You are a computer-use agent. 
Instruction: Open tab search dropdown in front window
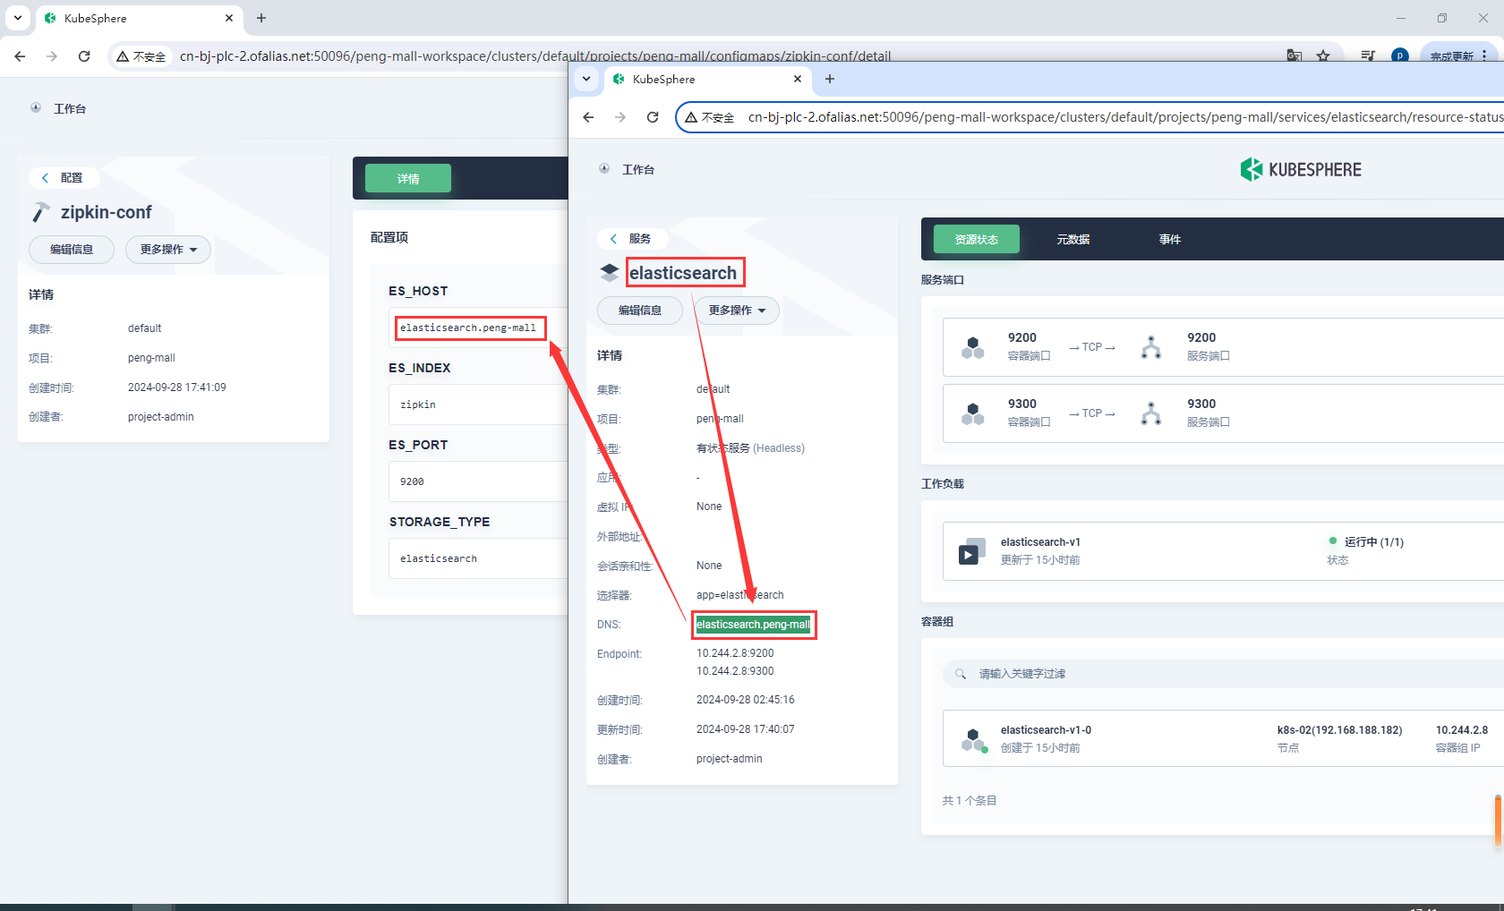586,79
